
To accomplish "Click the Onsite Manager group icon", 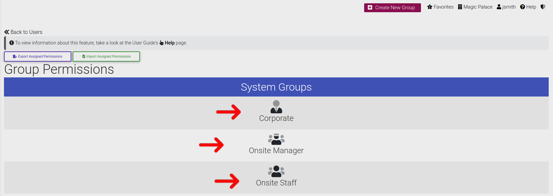I will click(x=276, y=139).
